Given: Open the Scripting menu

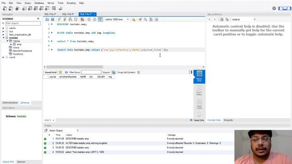Looking at the screenshot, I should (x=71, y=3).
